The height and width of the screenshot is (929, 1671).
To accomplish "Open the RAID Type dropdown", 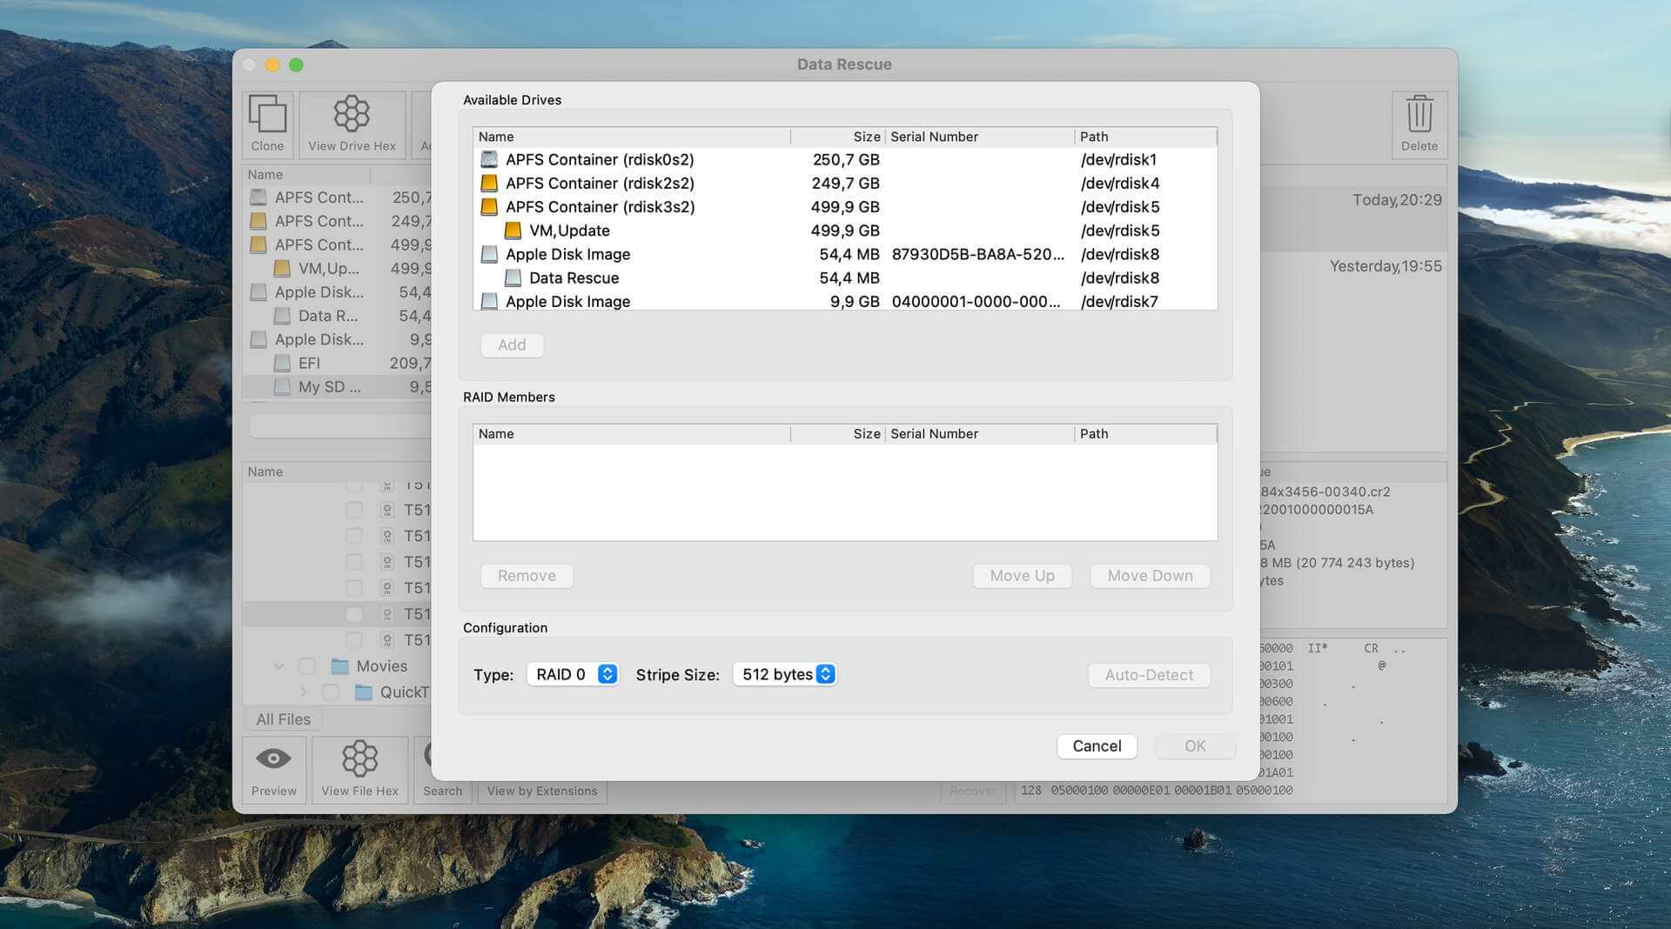I will point(573,674).
